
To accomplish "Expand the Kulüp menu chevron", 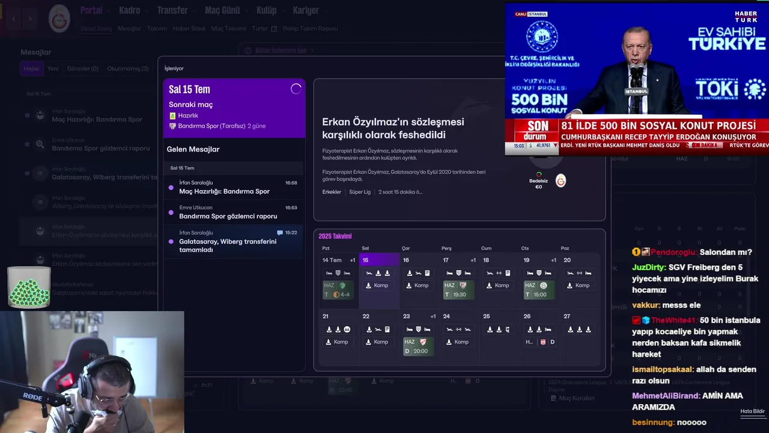I will (x=283, y=11).
